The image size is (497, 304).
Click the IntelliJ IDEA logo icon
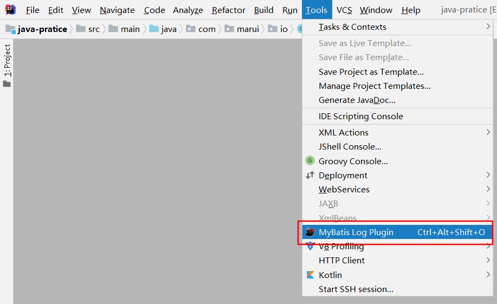coord(10,10)
